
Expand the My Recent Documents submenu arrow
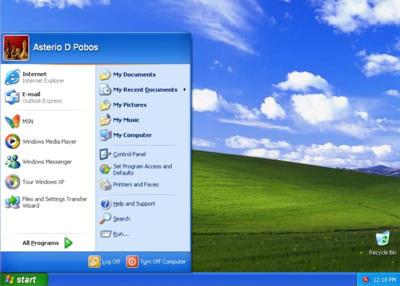pos(185,89)
